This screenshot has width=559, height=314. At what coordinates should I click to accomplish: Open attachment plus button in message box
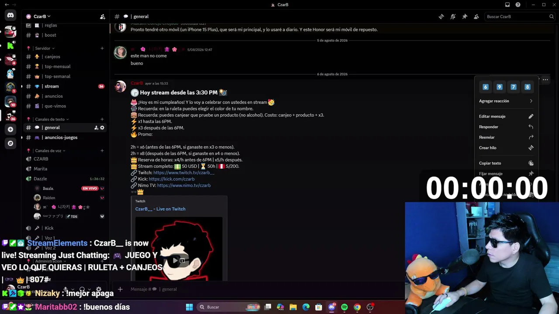(x=120, y=289)
